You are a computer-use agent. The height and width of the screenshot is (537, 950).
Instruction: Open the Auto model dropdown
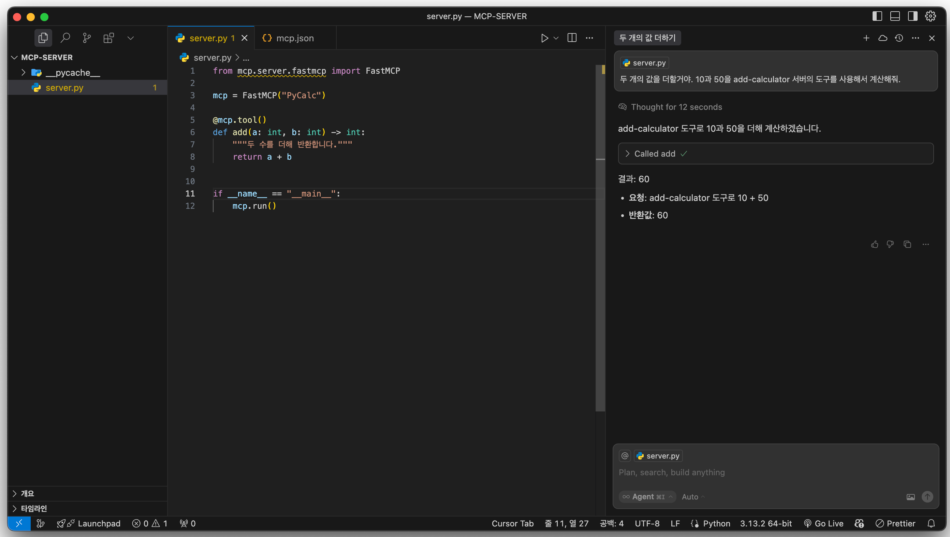click(x=693, y=497)
